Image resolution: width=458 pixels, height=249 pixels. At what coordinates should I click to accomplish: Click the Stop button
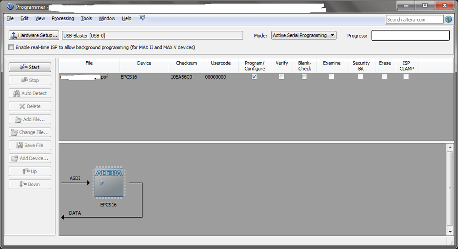[x=30, y=80]
